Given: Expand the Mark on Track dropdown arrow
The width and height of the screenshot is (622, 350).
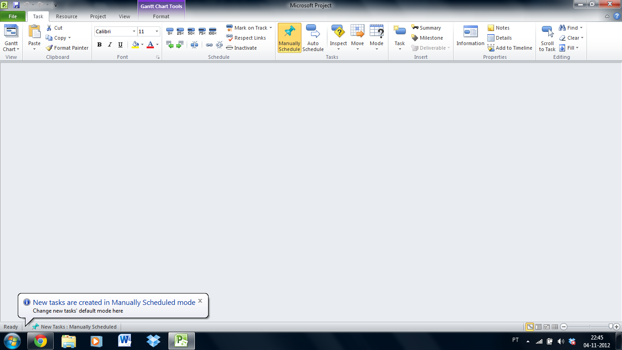Looking at the screenshot, I should point(270,28).
